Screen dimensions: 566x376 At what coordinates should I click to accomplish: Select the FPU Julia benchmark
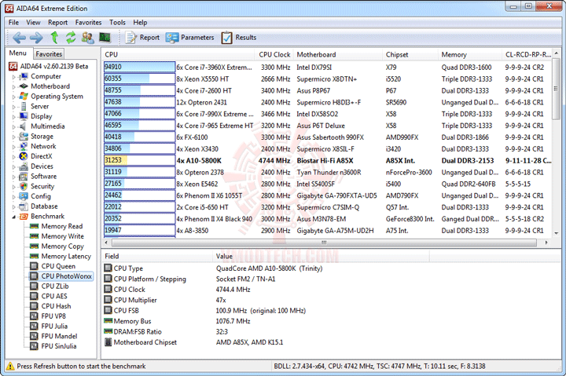(54, 327)
